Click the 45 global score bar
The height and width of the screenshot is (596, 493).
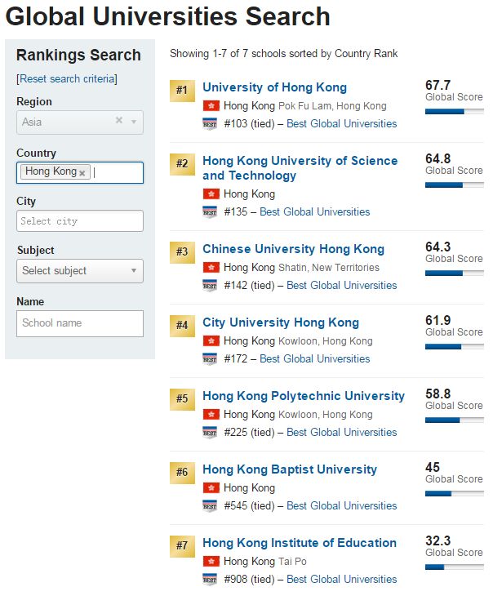[x=454, y=494]
